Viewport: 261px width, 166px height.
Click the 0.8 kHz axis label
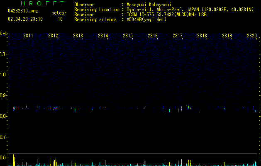[4, 116]
